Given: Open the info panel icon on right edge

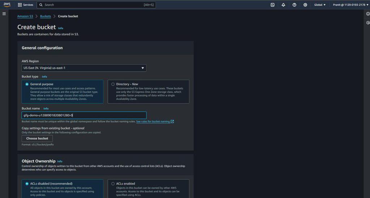Looking at the screenshot, I should (367, 14).
